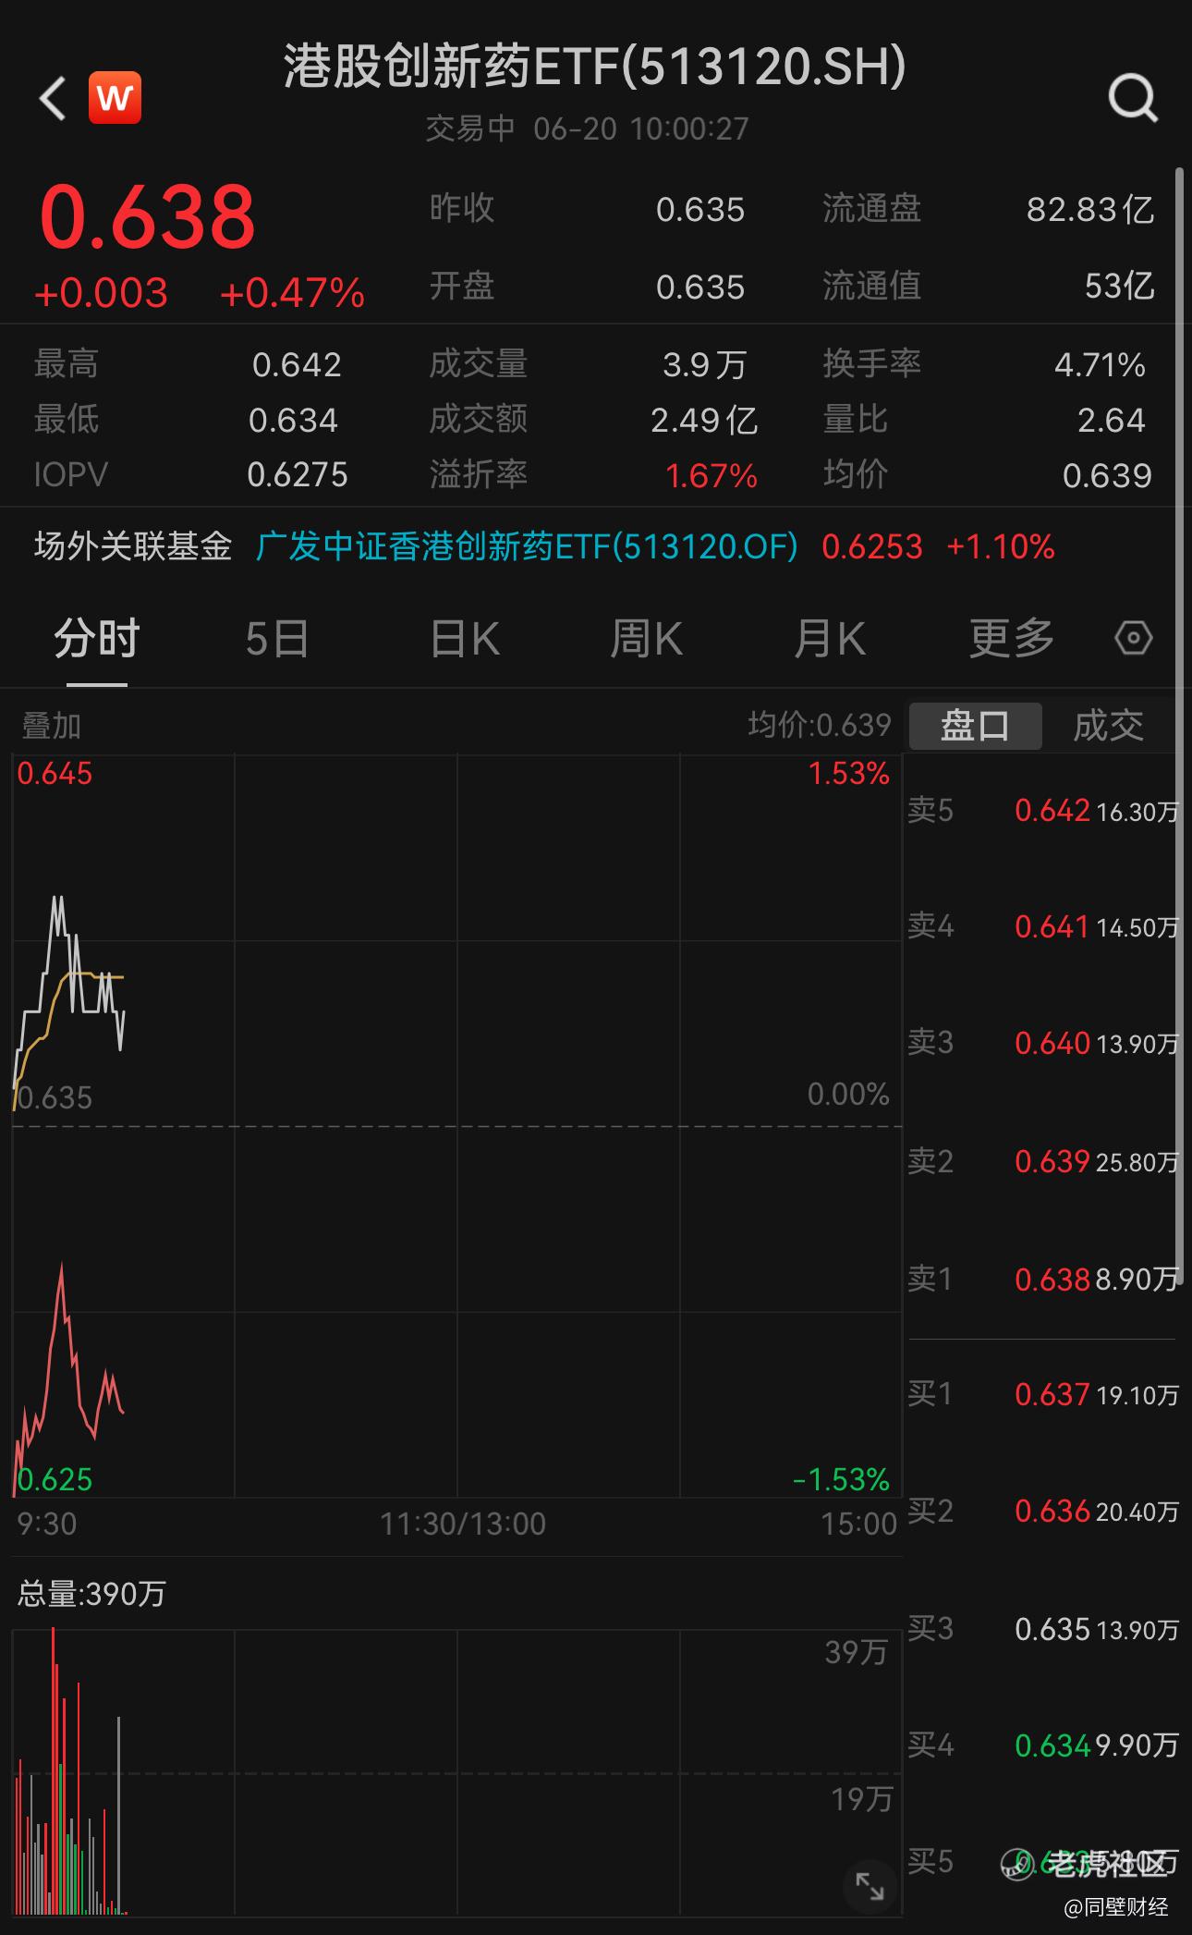Expand chart to fullscreen arrows icon
This screenshot has height=1935, width=1192.
870,1886
